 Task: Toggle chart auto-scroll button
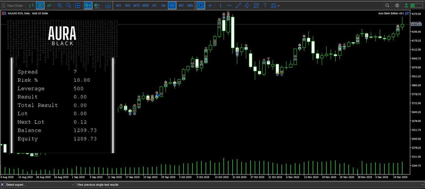(88, 5)
